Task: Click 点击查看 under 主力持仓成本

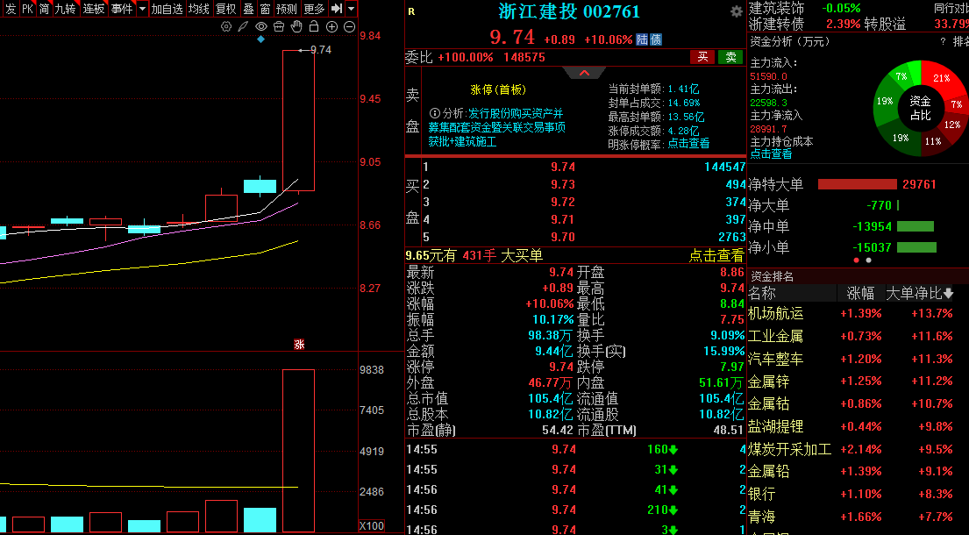Action: [771, 153]
